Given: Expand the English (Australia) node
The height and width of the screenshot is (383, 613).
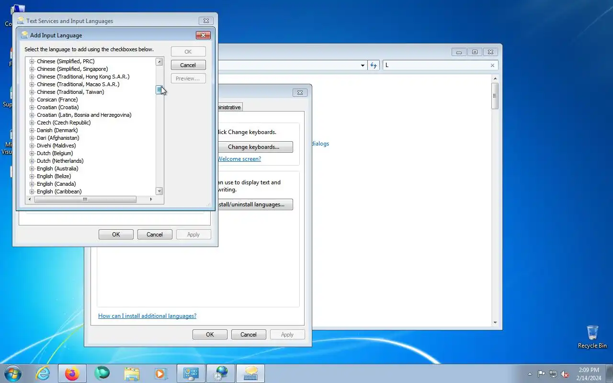Looking at the screenshot, I should (32, 169).
